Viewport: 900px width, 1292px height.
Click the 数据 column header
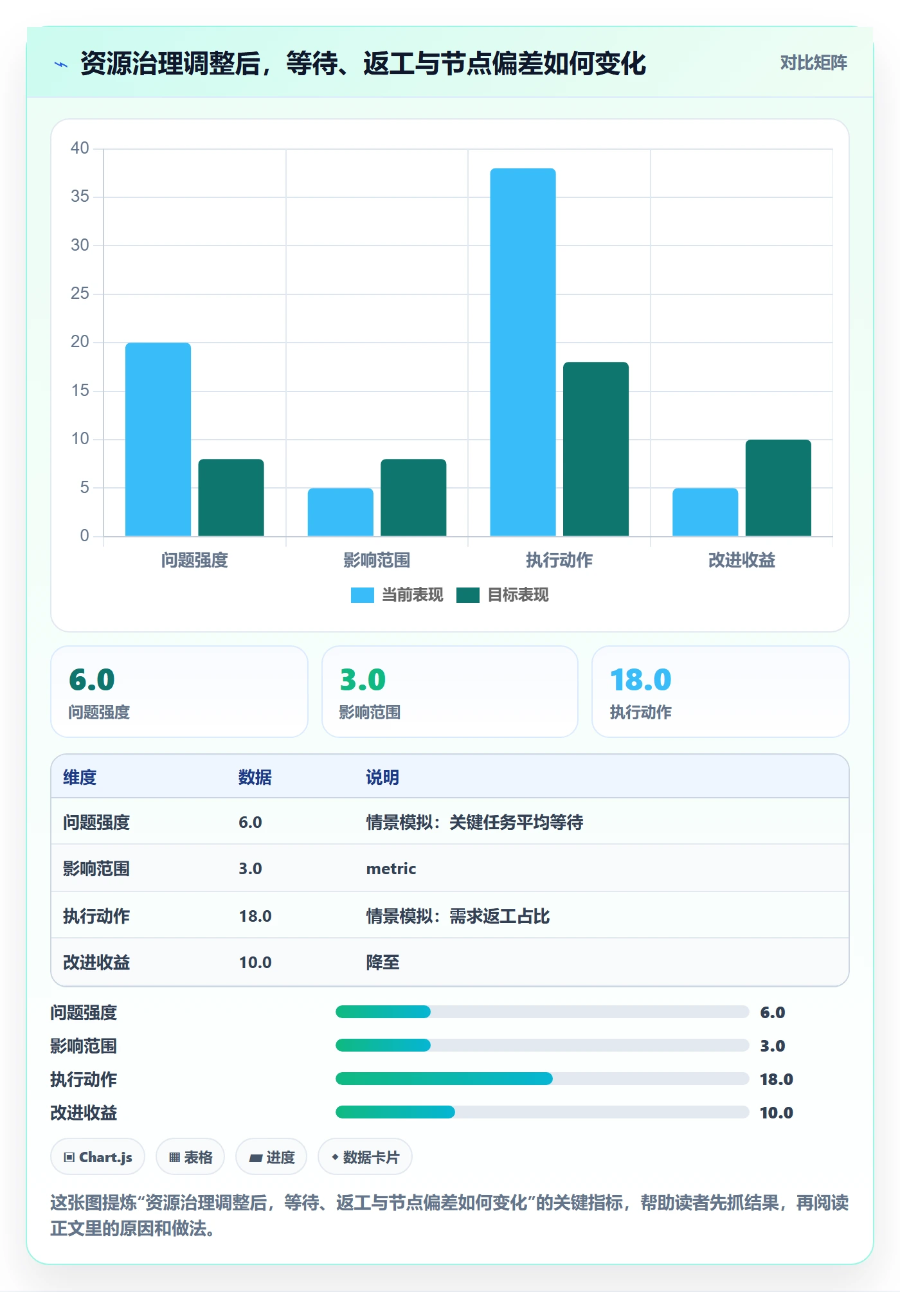[255, 777]
